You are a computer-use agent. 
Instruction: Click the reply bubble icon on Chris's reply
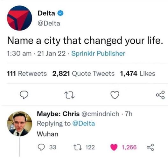click(42, 147)
